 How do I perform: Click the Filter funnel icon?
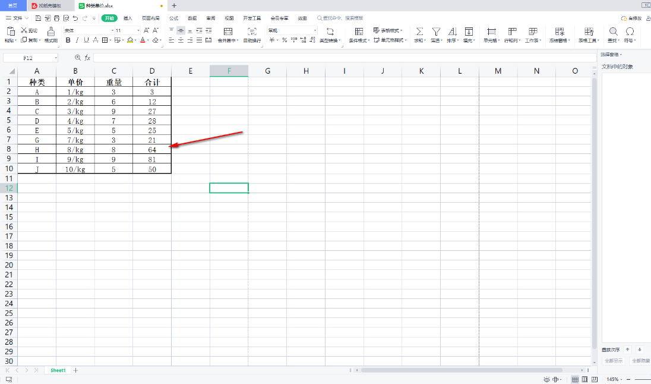coord(436,32)
